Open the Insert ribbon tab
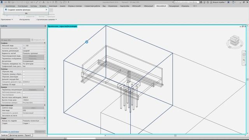 (43, 6)
